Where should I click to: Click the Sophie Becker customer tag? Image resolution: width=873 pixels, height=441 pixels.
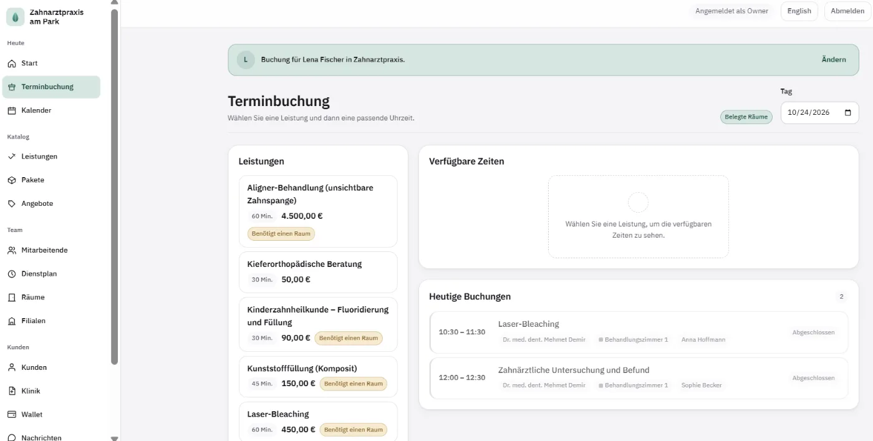(x=702, y=385)
